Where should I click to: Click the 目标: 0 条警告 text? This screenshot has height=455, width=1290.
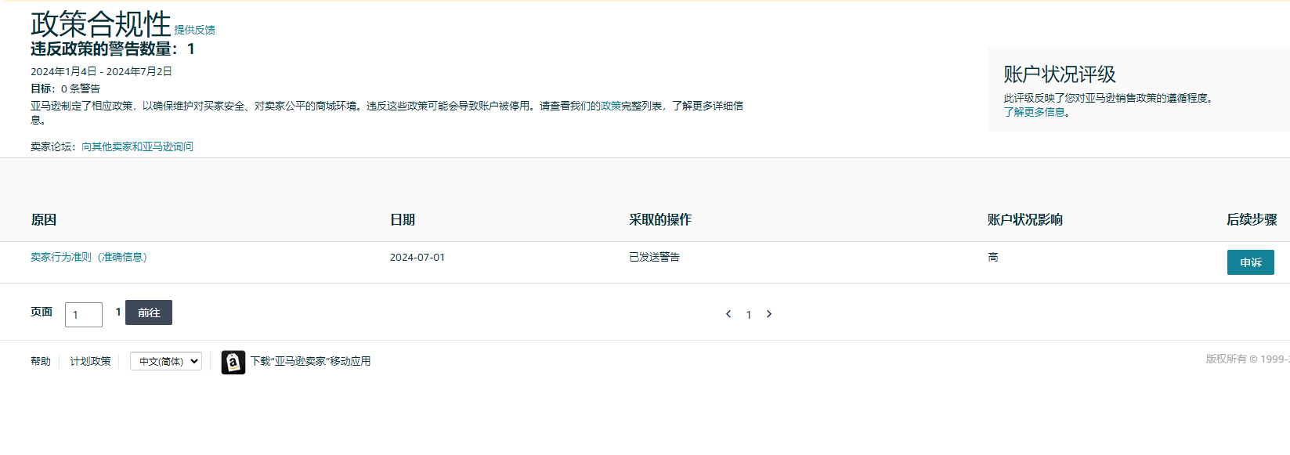pos(65,88)
